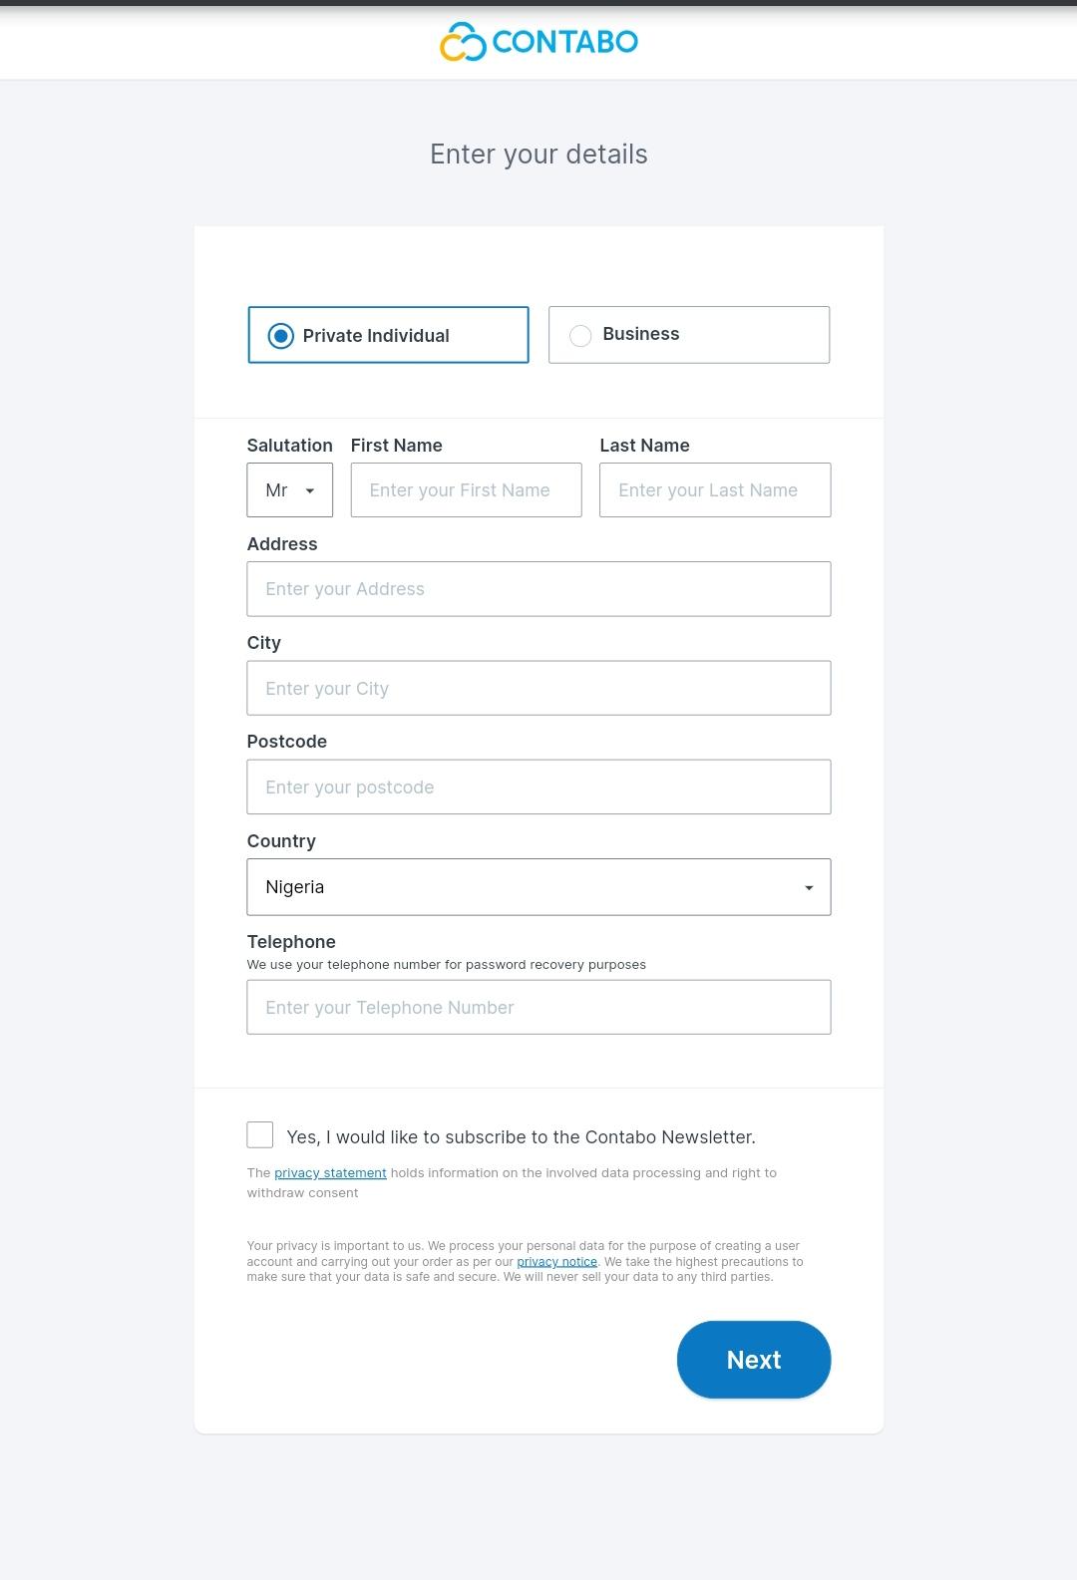
Task: Choose the Business radio option
Action: 580,336
